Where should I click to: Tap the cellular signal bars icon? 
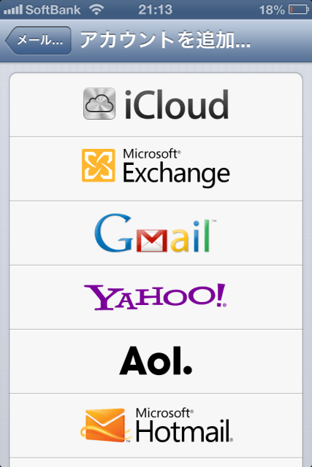click(13, 9)
